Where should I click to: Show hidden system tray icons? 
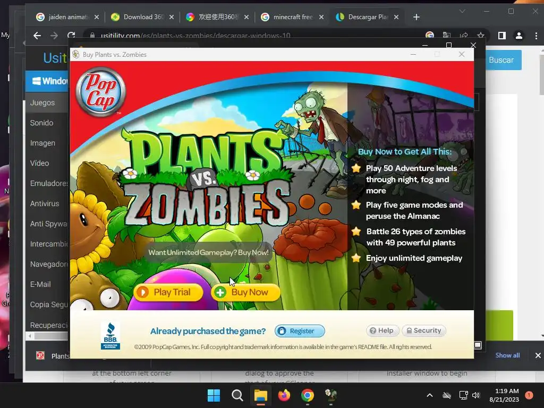click(x=429, y=395)
